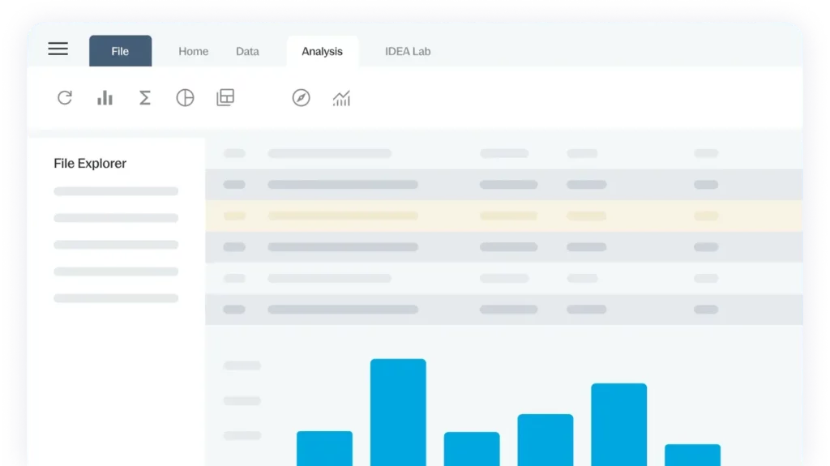Select the compass discover icon
This screenshot has height=466, width=830.
click(x=301, y=98)
